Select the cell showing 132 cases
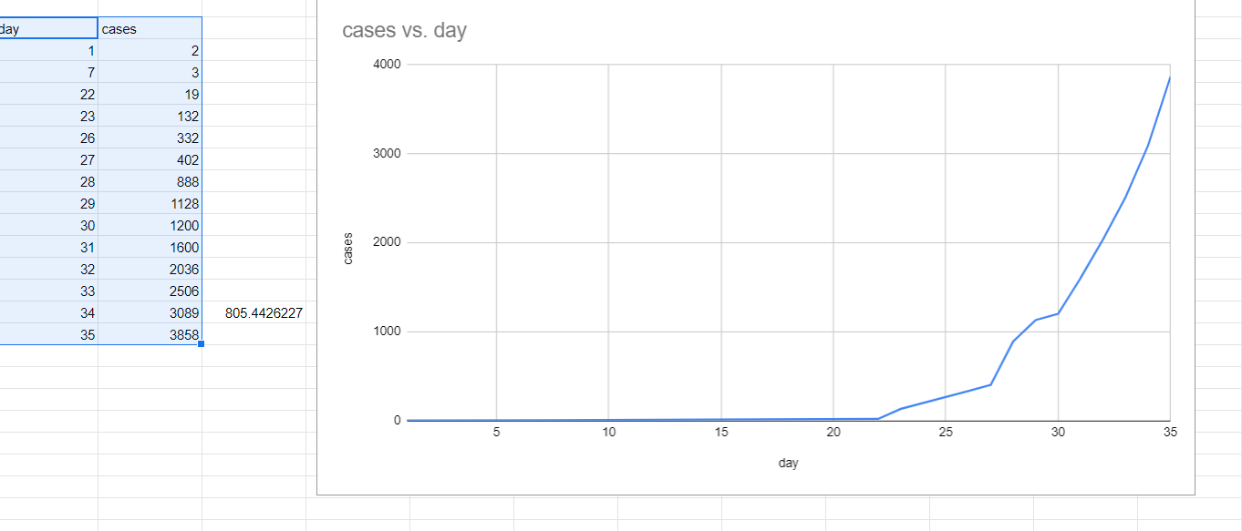The height and width of the screenshot is (531, 1242). (150, 116)
